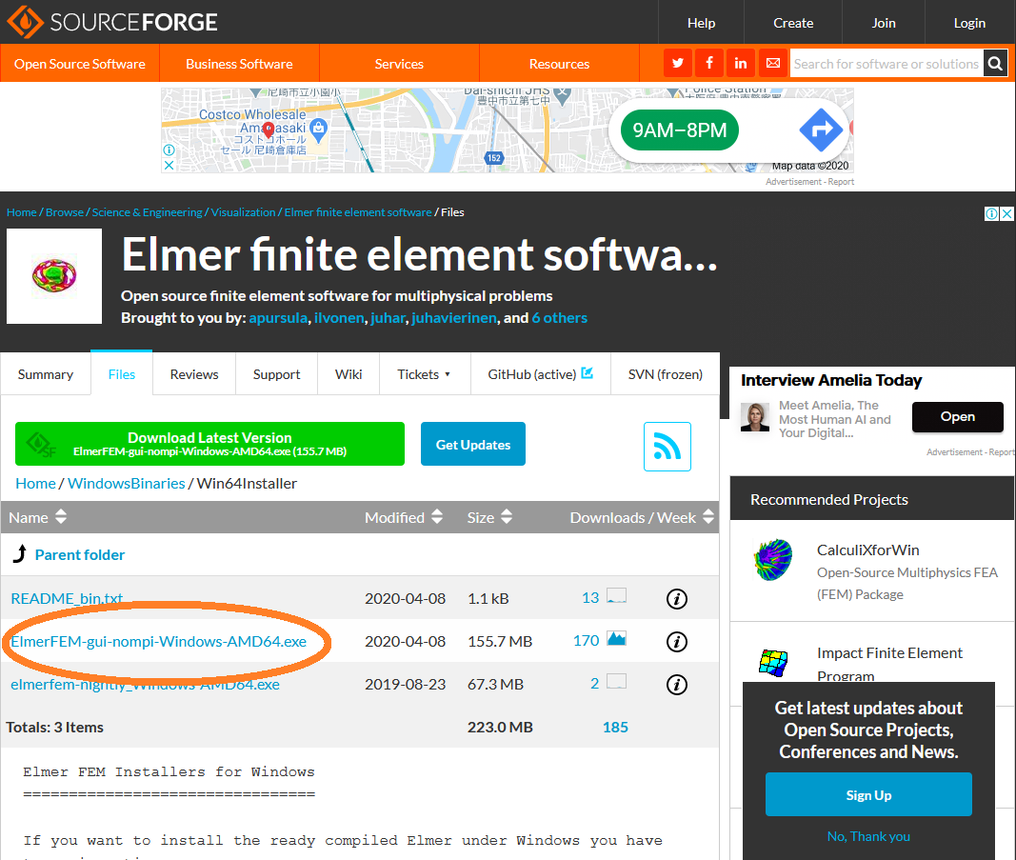Close the map advertisement
The height and width of the screenshot is (860, 1016).
[169, 165]
